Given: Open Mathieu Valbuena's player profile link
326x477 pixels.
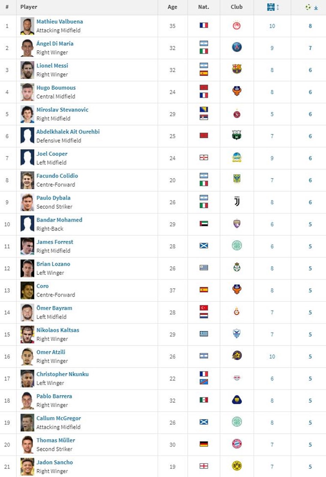Looking at the screenshot, I should (60, 21).
